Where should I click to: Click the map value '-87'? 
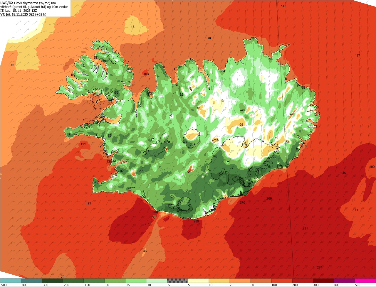point(141,171)
